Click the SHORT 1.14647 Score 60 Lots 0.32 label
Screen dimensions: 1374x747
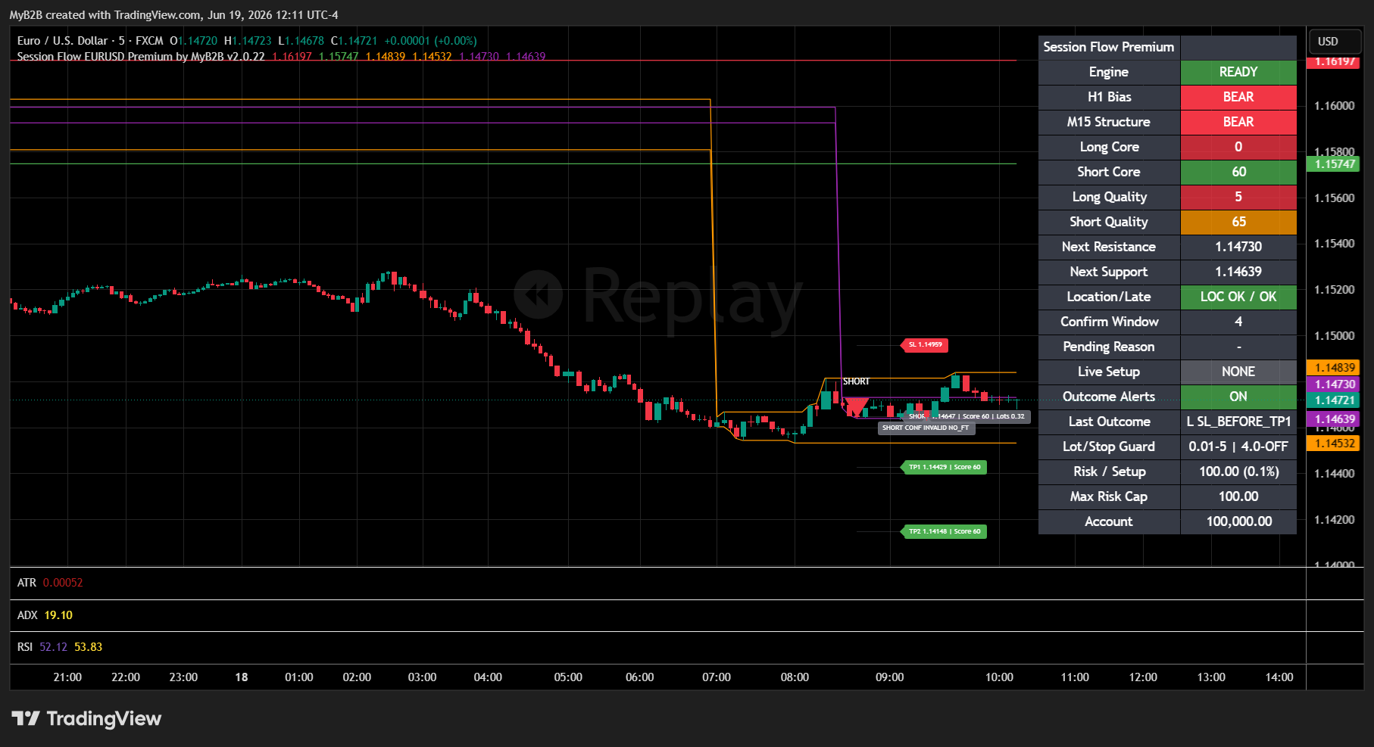pyautogui.click(x=966, y=416)
